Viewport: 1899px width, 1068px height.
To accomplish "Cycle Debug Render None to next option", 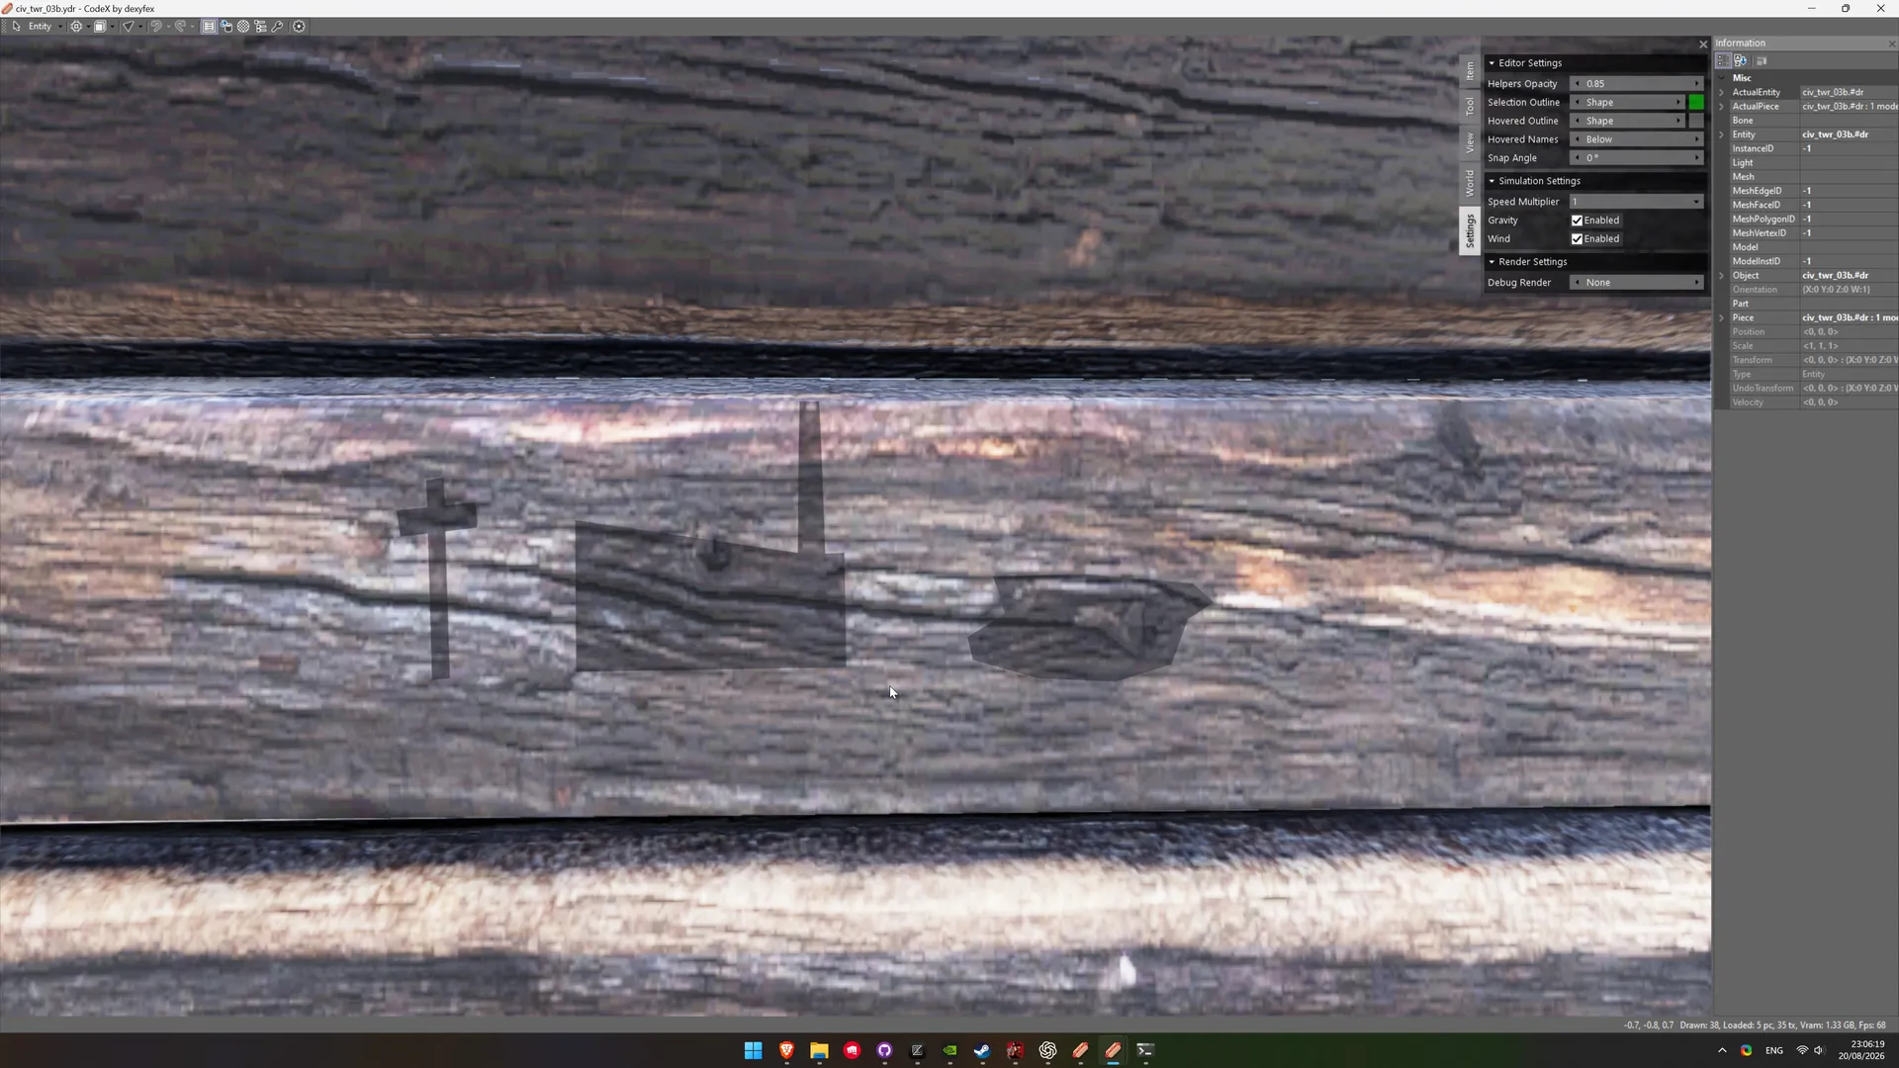I will [x=1697, y=283].
